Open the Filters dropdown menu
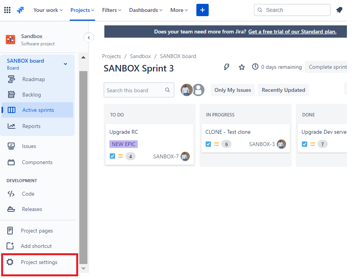The width and height of the screenshot is (355, 279). (x=112, y=10)
